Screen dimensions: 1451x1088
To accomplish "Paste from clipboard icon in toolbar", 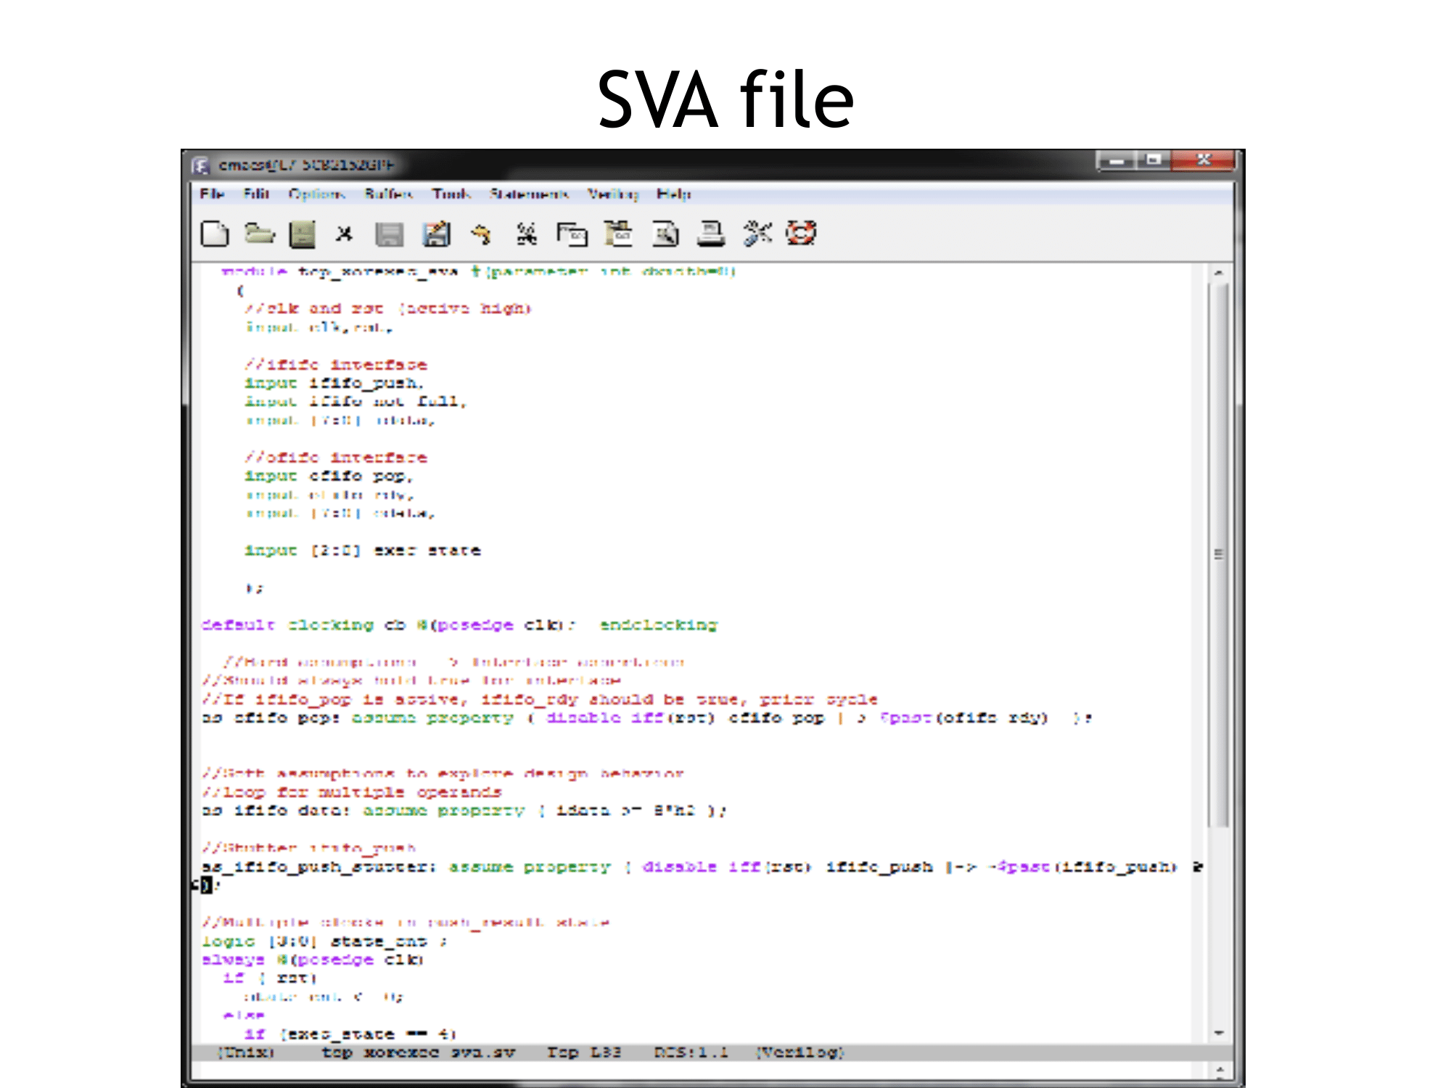I will coord(618,234).
